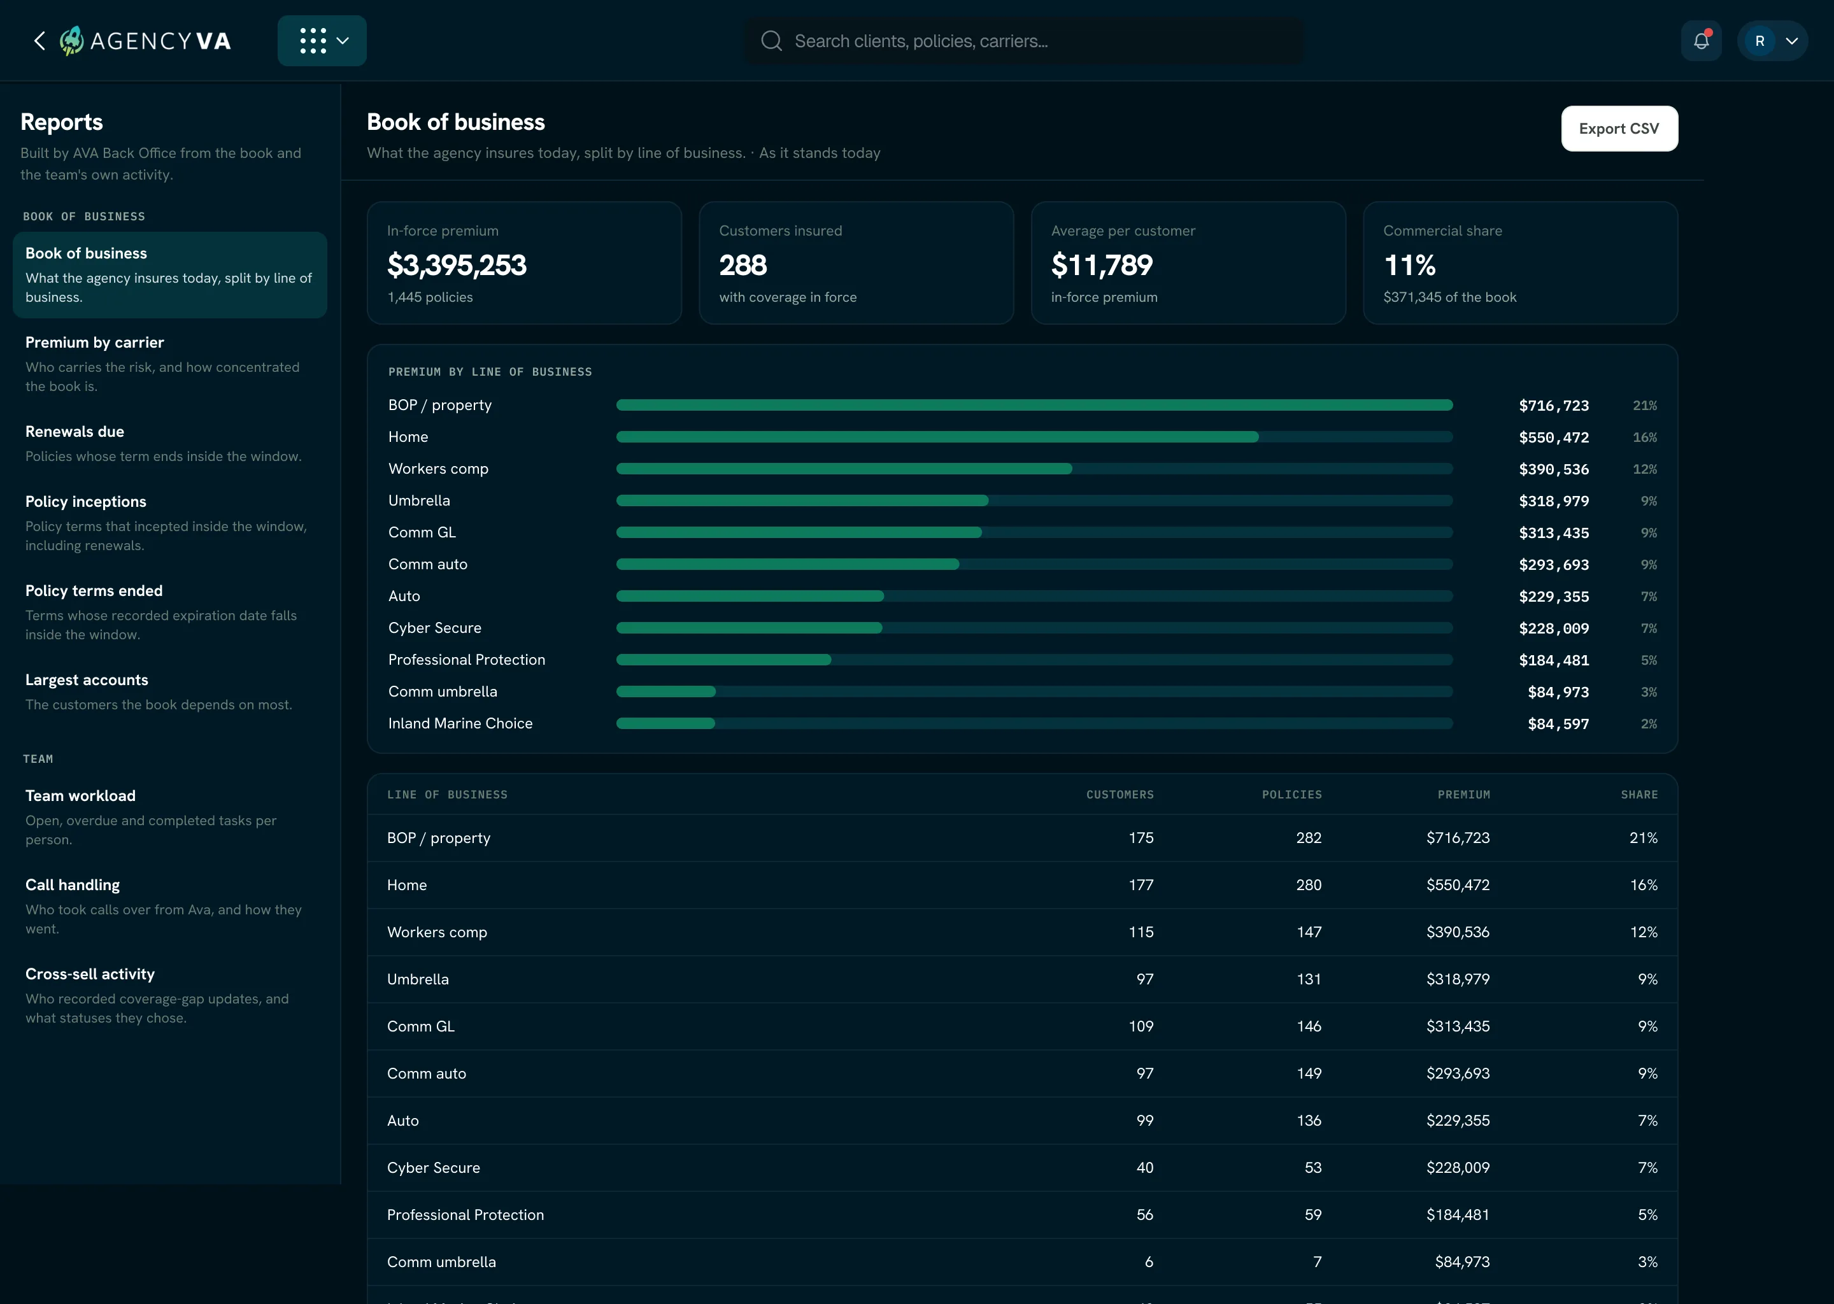Open the Premium by carrier report
Image resolution: width=1834 pixels, height=1304 pixels.
170,364
